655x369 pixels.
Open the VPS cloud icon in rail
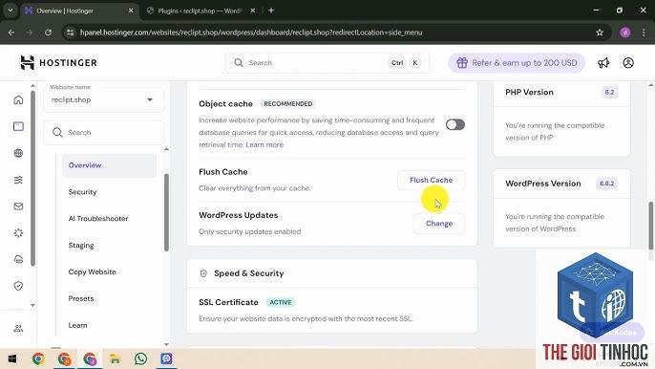[x=18, y=259]
